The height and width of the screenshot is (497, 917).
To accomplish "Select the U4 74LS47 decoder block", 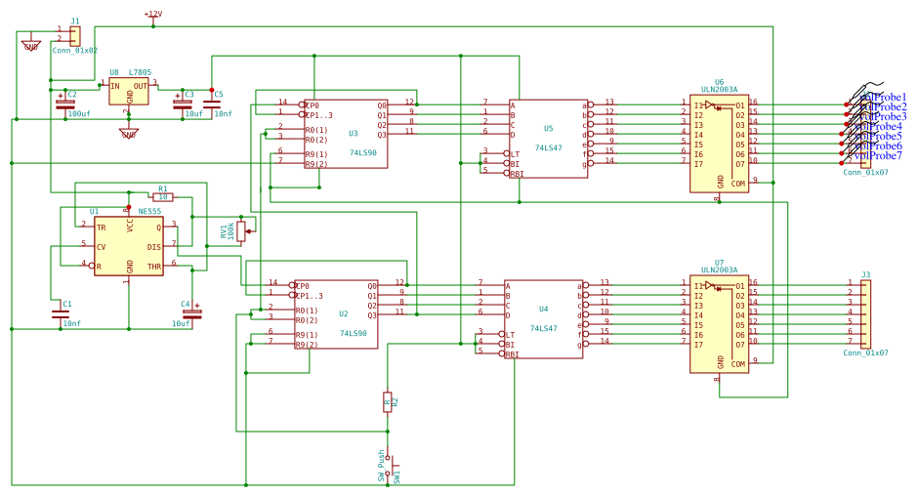I will pyautogui.click(x=543, y=318).
